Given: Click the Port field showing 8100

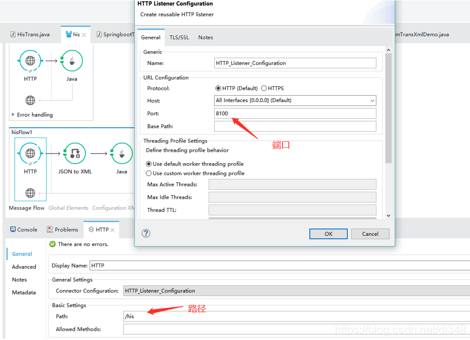Looking at the screenshot, I should 295,113.
